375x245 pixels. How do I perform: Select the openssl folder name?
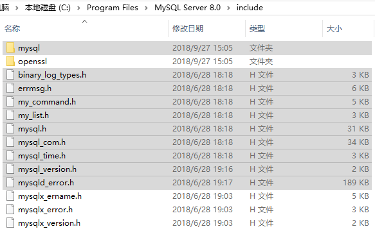[33, 62]
